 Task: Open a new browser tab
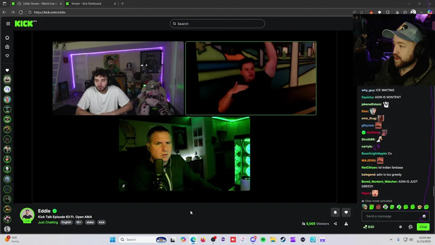point(122,4)
